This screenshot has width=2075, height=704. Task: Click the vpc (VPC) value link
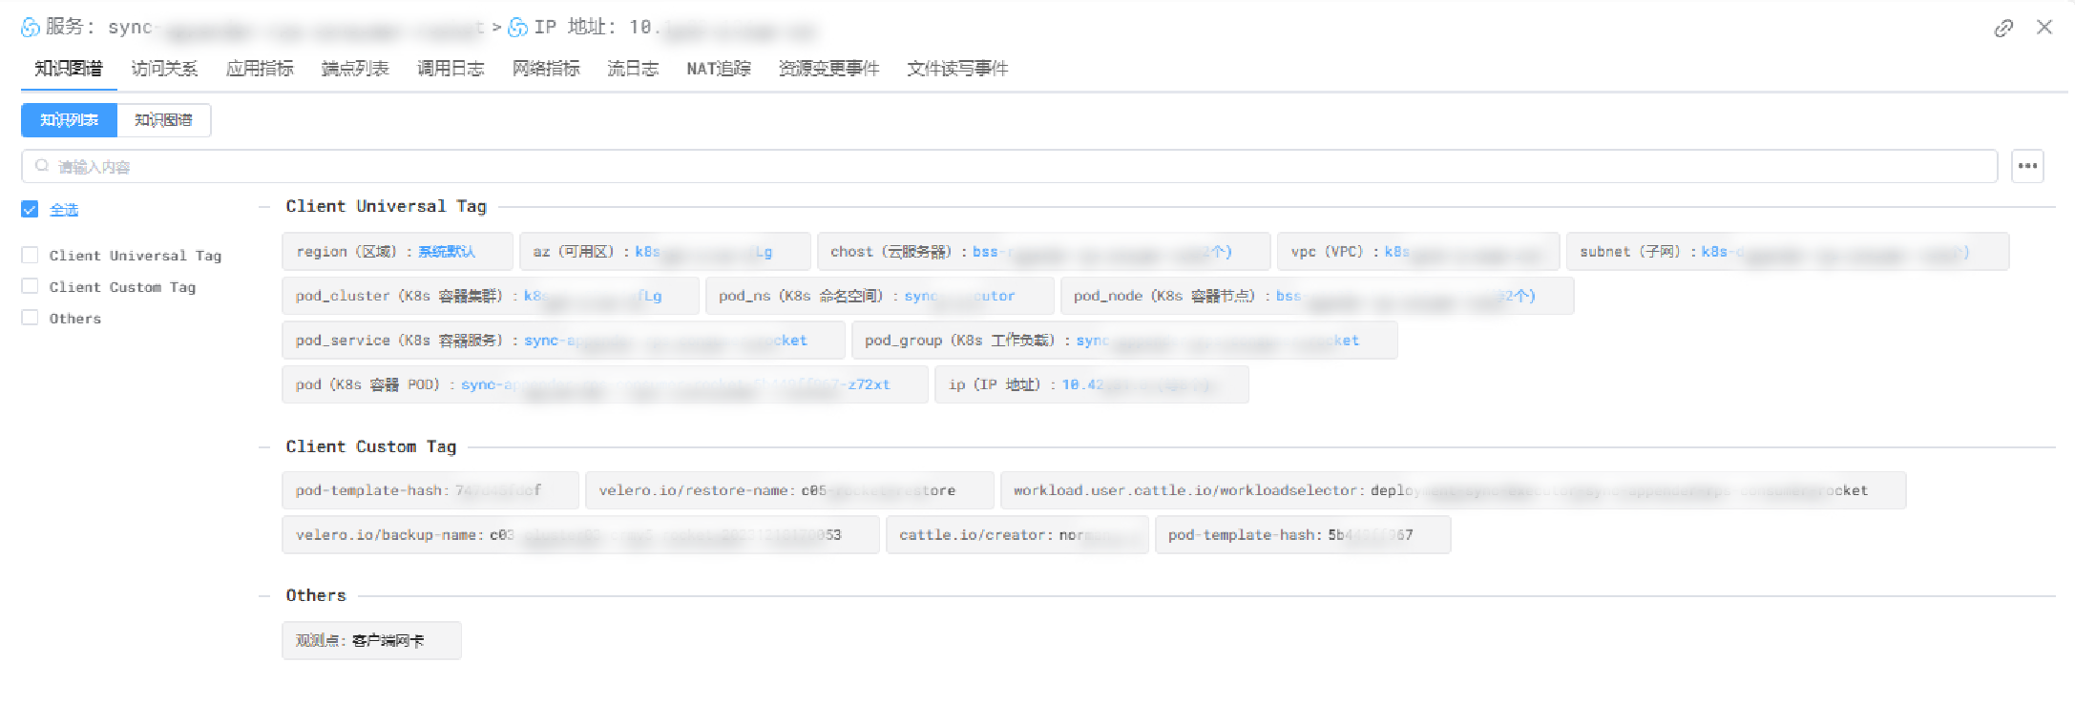[x=1463, y=252]
